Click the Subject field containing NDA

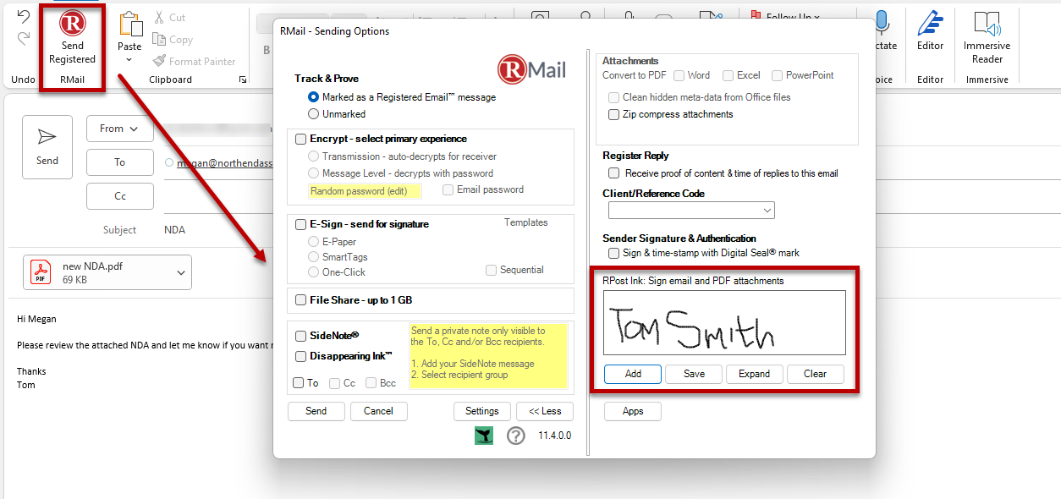tap(174, 230)
